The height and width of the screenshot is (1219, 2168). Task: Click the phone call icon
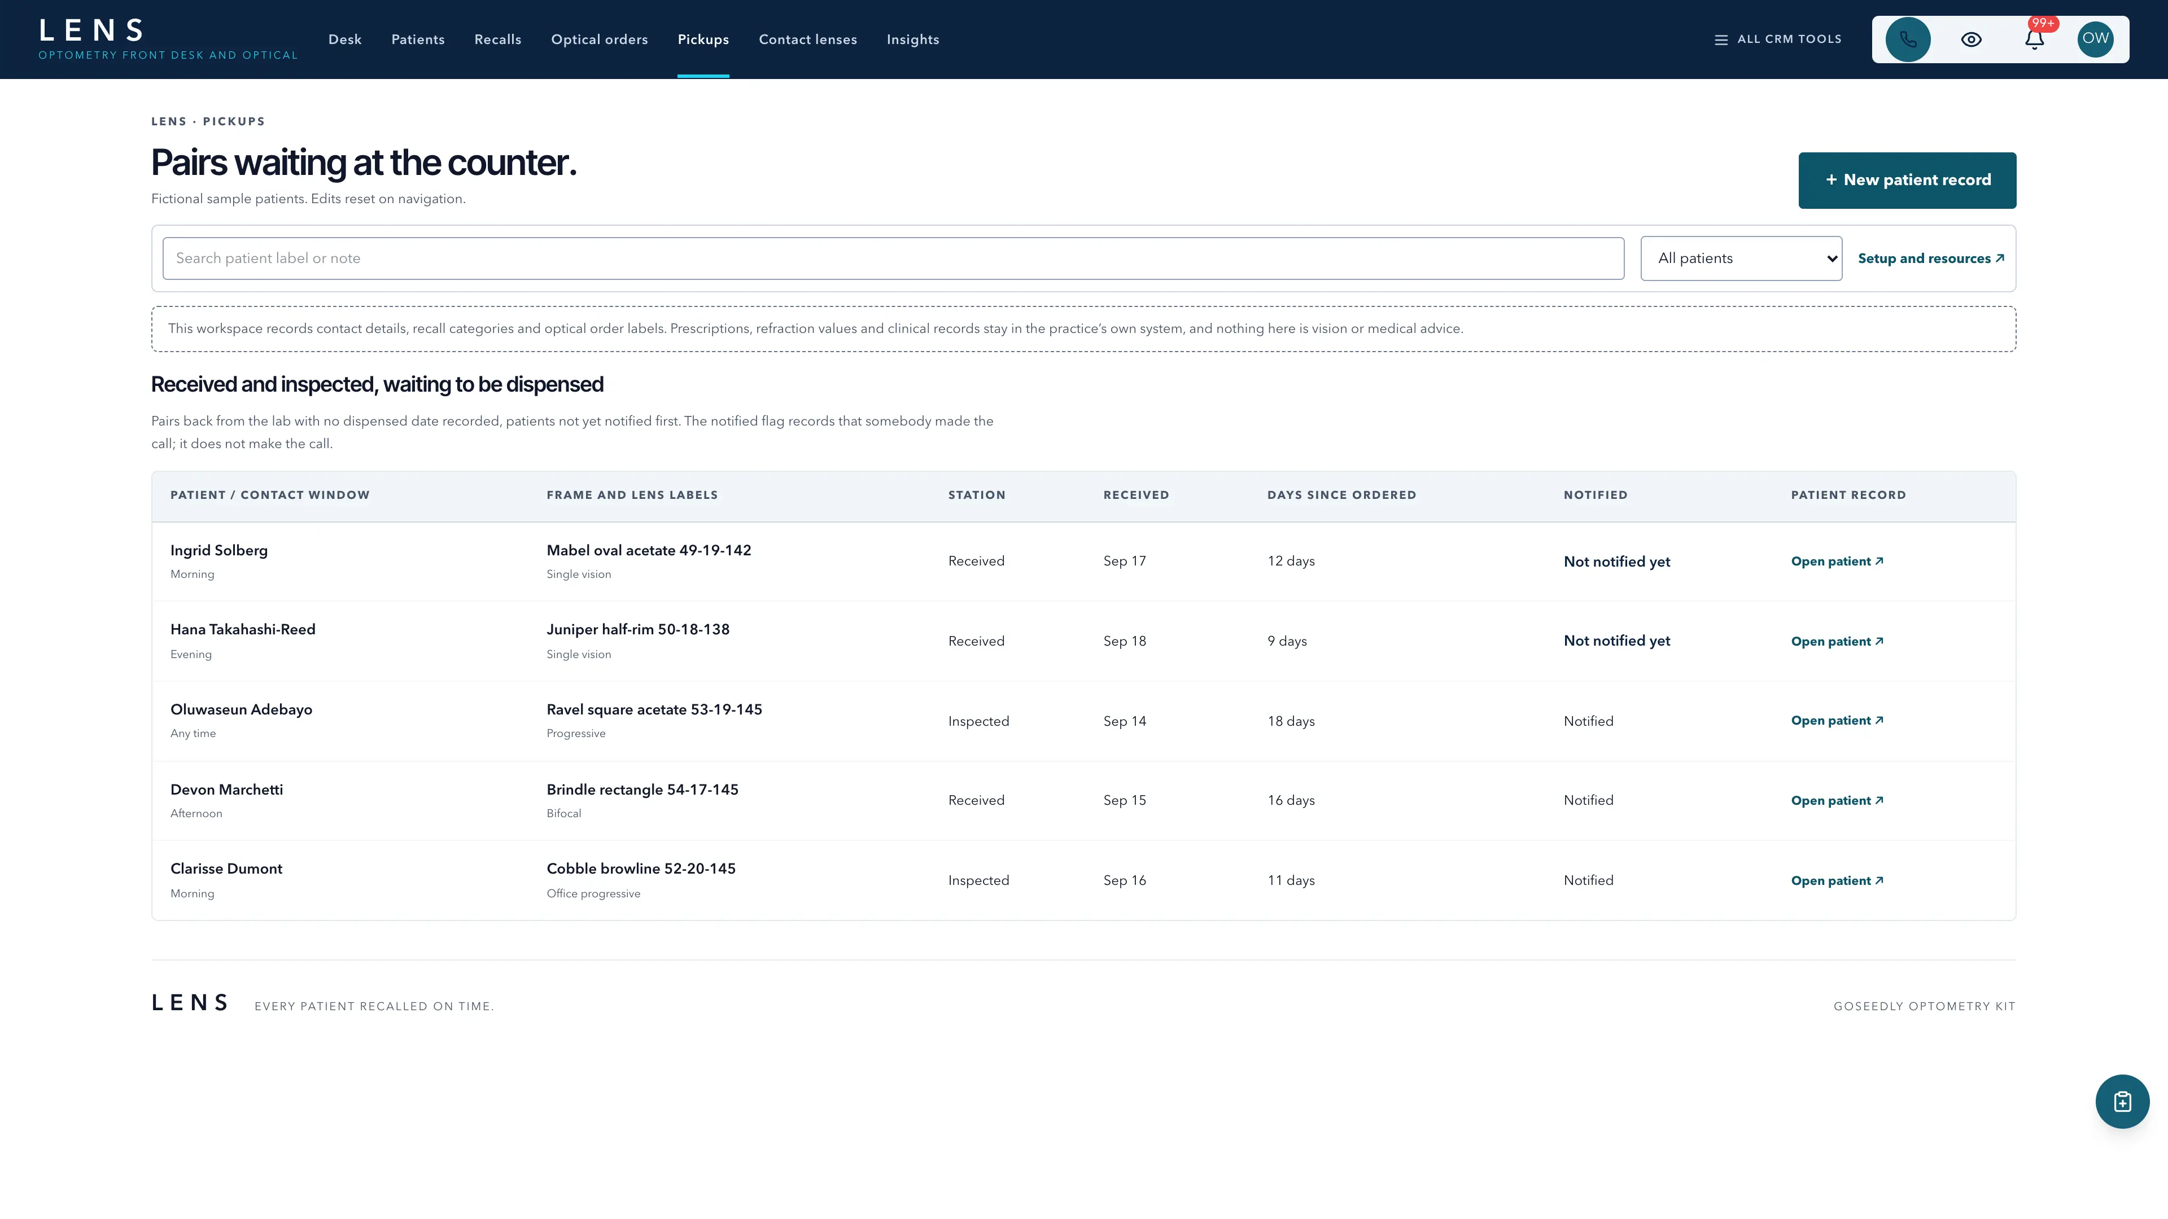click(1907, 40)
